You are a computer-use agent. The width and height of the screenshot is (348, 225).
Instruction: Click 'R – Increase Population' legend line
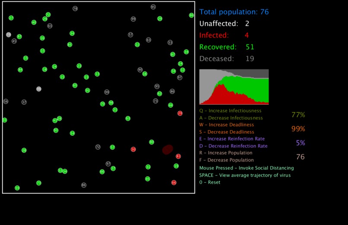pos(226,153)
